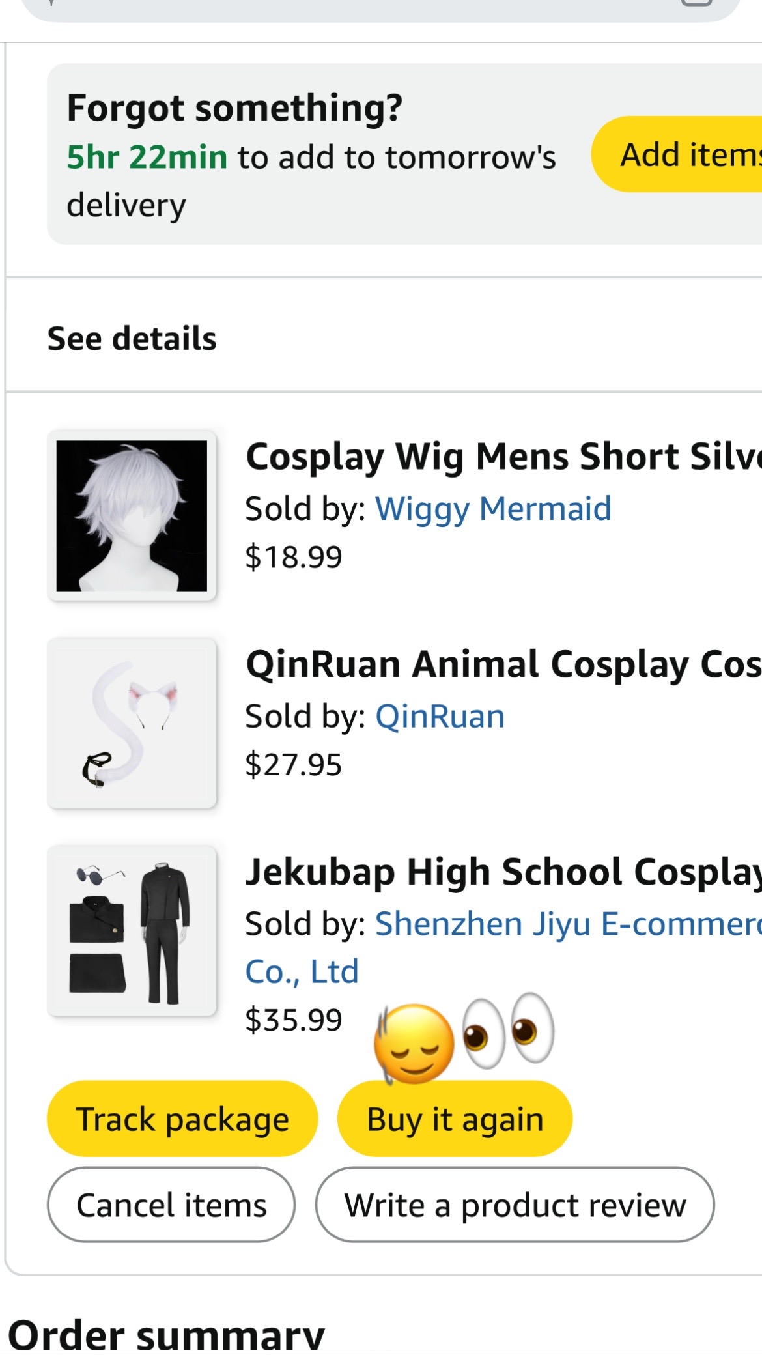Tap the Forgot something? banner heading
The image size is (762, 1355).
click(234, 107)
